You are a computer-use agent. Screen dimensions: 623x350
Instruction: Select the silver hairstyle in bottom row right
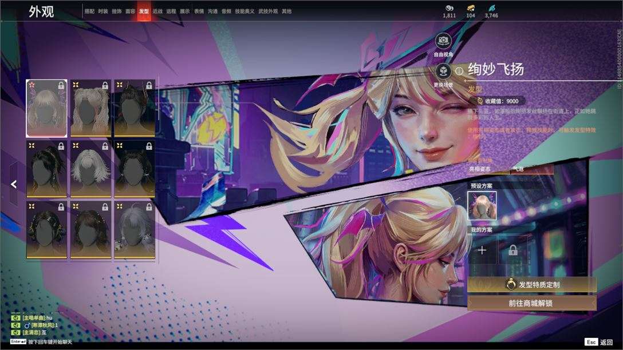pyautogui.click(x=135, y=229)
